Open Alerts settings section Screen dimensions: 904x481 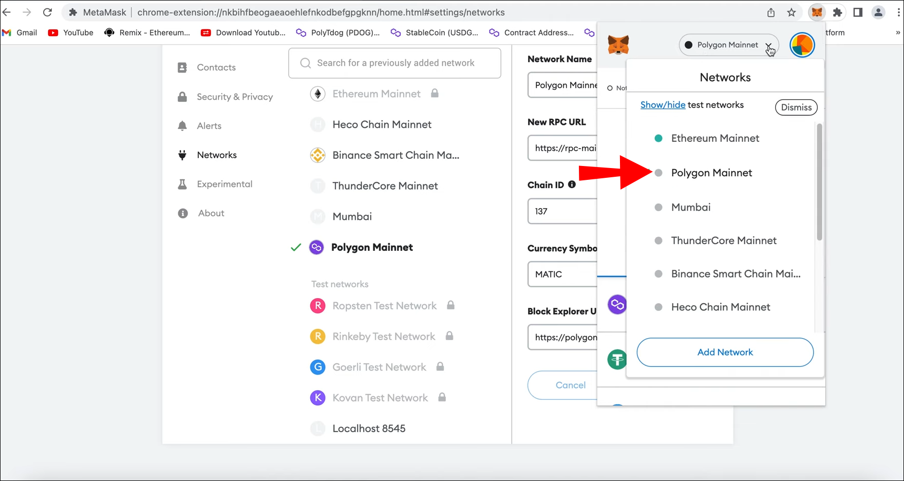(x=199, y=126)
